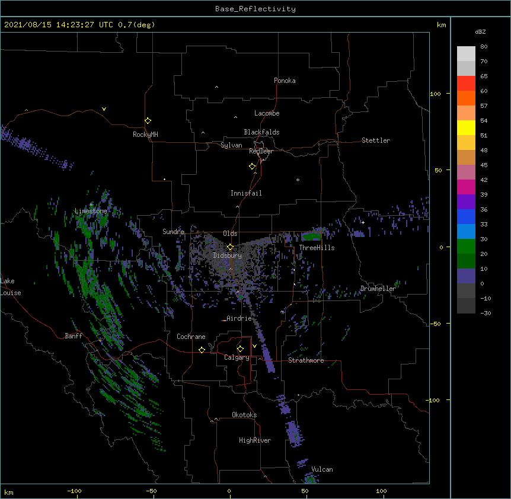Click the Vulcan city label
The height and width of the screenshot is (499, 511).
click(x=322, y=469)
